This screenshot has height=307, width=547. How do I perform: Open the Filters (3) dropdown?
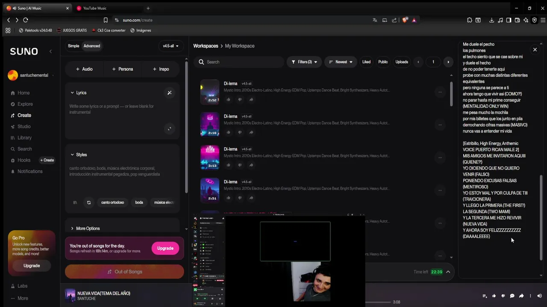[x=304, y=62]
